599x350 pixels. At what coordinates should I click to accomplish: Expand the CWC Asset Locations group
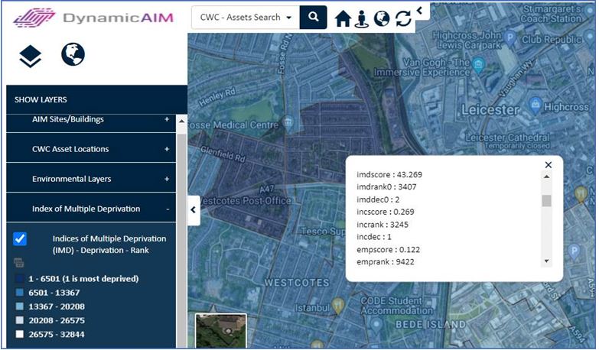[91, 149]
